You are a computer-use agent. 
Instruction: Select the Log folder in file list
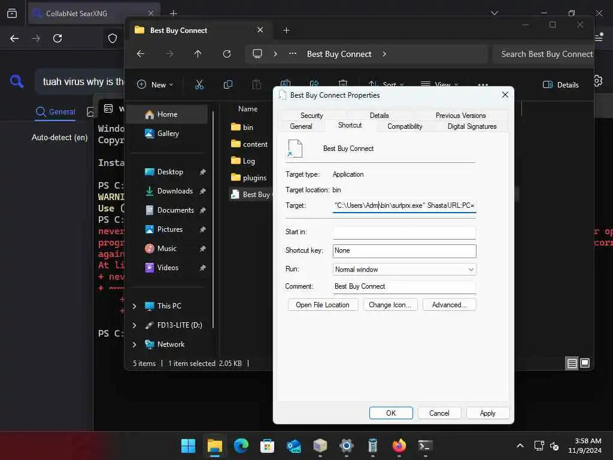click(243, 161)
